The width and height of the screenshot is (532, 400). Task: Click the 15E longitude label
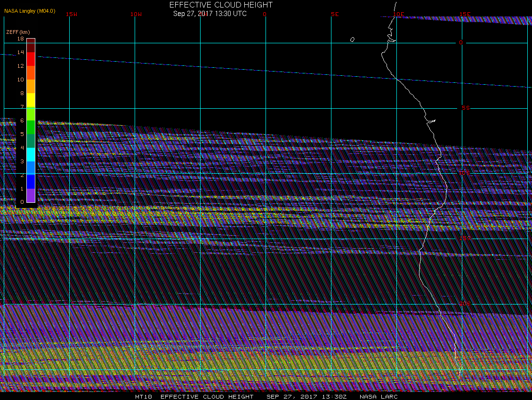(x=465, y=14)
